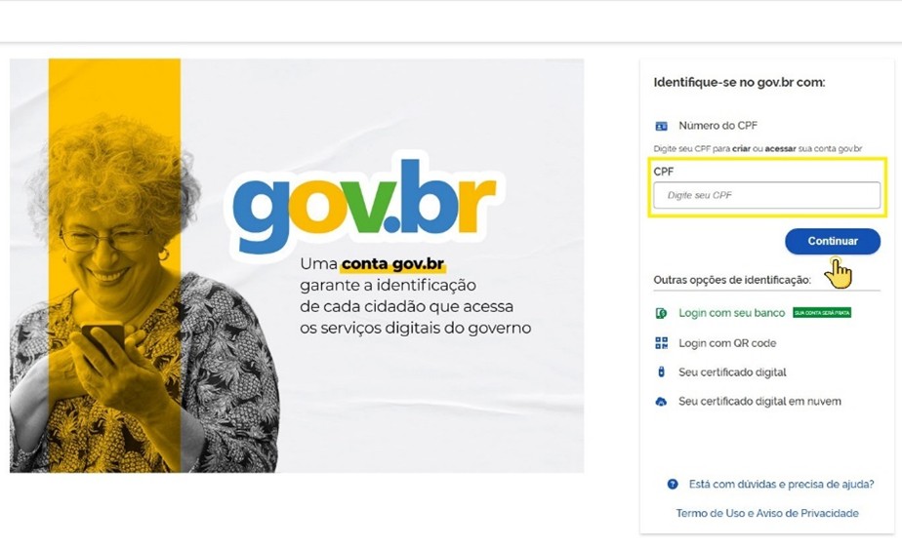Click the blue Continuar button
902x548 pixels.
click(833, 241)
